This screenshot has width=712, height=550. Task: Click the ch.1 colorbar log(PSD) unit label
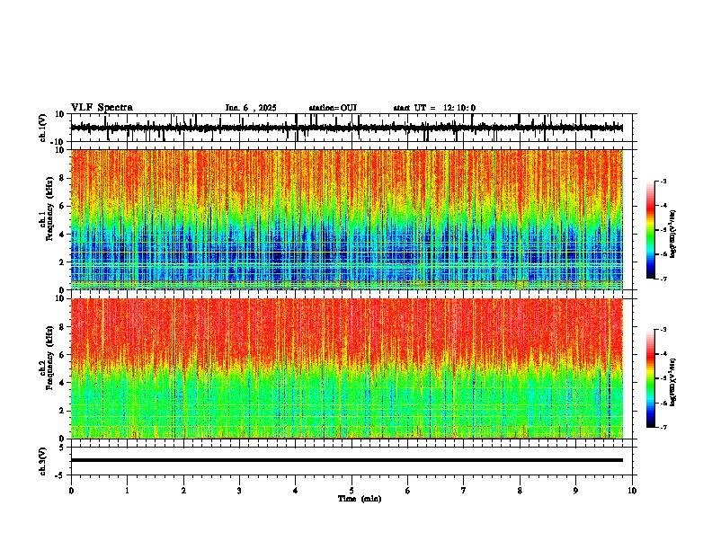coord(673,234)
